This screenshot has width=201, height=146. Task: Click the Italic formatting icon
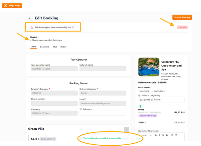tap(159, 135)
